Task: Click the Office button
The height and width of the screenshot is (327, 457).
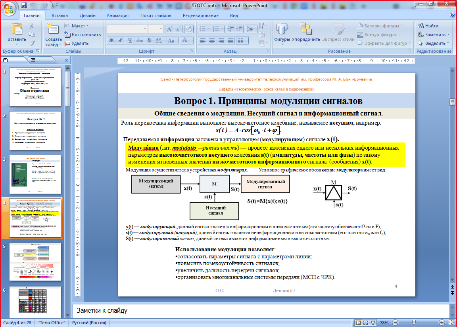Action: click(9, 8)
